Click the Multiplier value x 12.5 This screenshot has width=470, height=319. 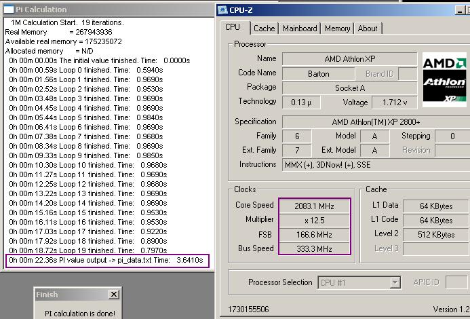(x=314, y=221)
